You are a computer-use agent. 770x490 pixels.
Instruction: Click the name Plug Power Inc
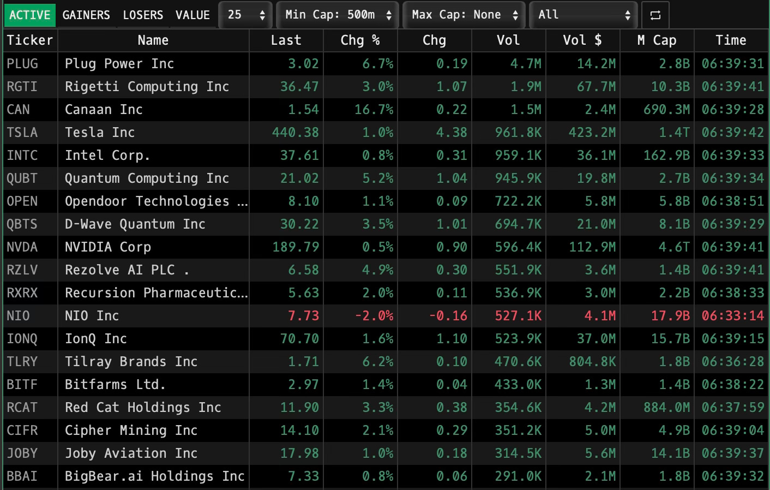tap(119, 64)
